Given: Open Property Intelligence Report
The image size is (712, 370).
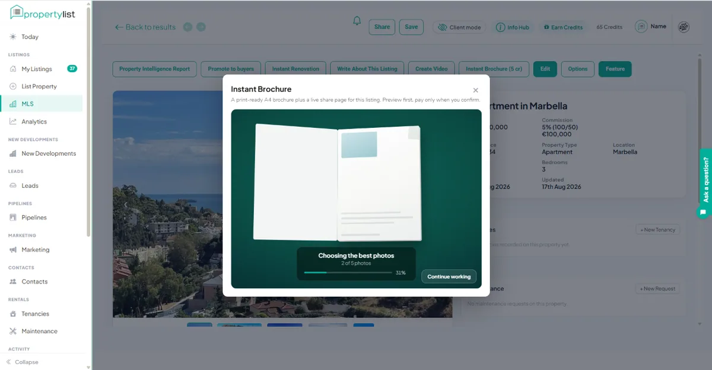Looking at the screenshot, I should [154, 69].
